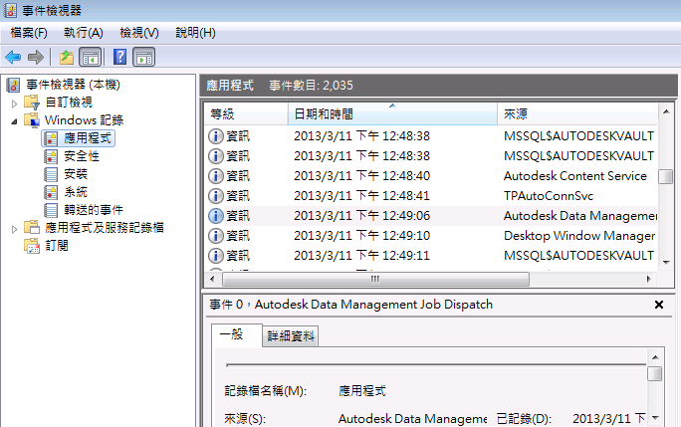Open the 檢視(V) menu
This screenshot has height=427, width=681.
139,33
